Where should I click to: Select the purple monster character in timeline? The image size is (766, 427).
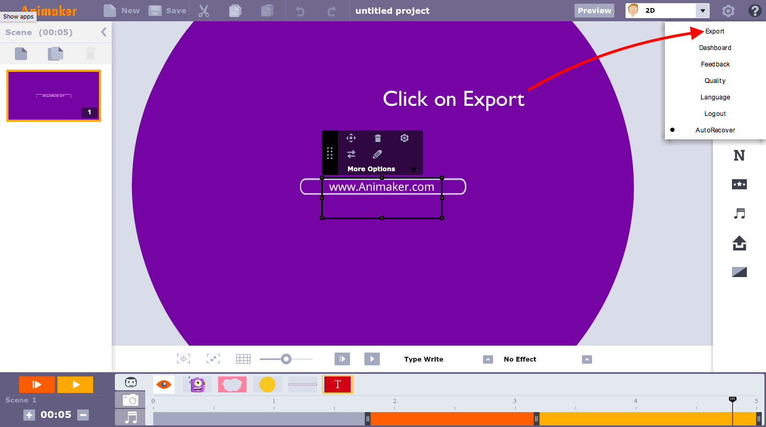pos(197,384)
